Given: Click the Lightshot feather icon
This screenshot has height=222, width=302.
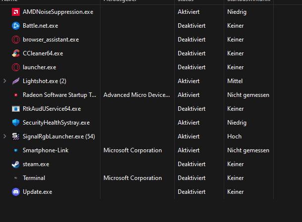Looking at the screenshot, I should click(16, 81).
